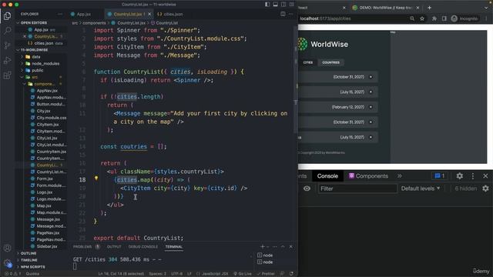The width and height of the screenshot is (493, 277).
Task: Split the editor to the right
Action: (x=283, y=14)
